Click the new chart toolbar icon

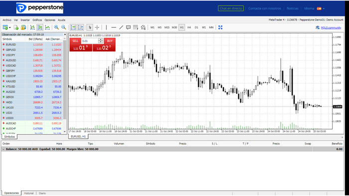pos(5,27)
